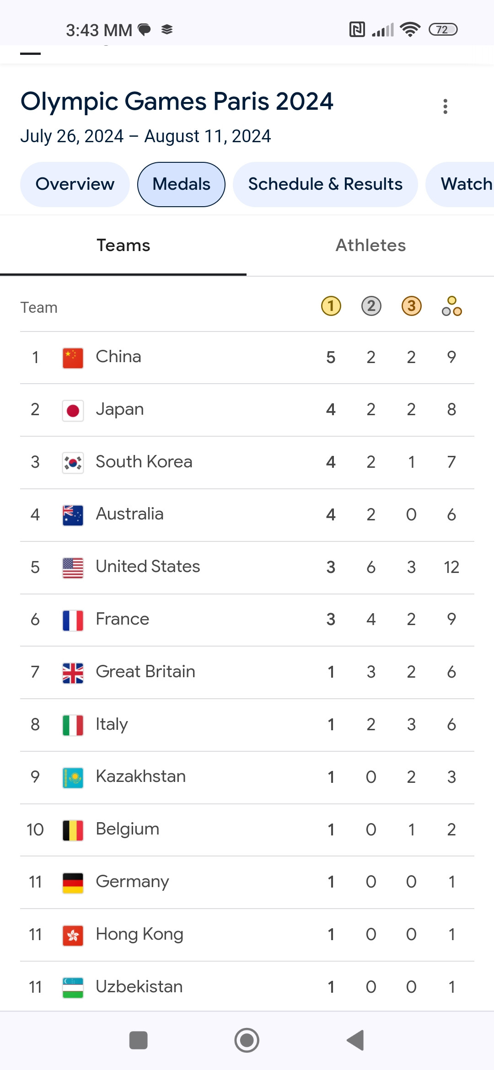494x1070 pixels.
Task: Tap the silver medal column icon
Action: (x=371, y=306)
